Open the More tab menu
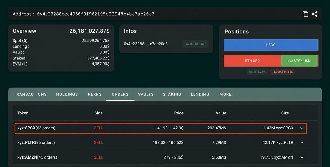Viewport: 330px width, 167px height. (x=225, y=94)
